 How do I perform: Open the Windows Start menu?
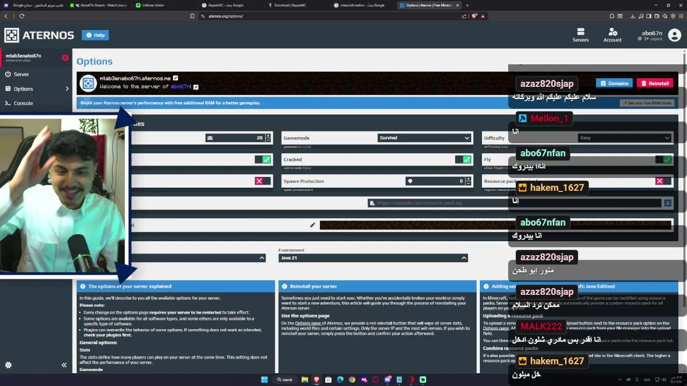[264, 380]
